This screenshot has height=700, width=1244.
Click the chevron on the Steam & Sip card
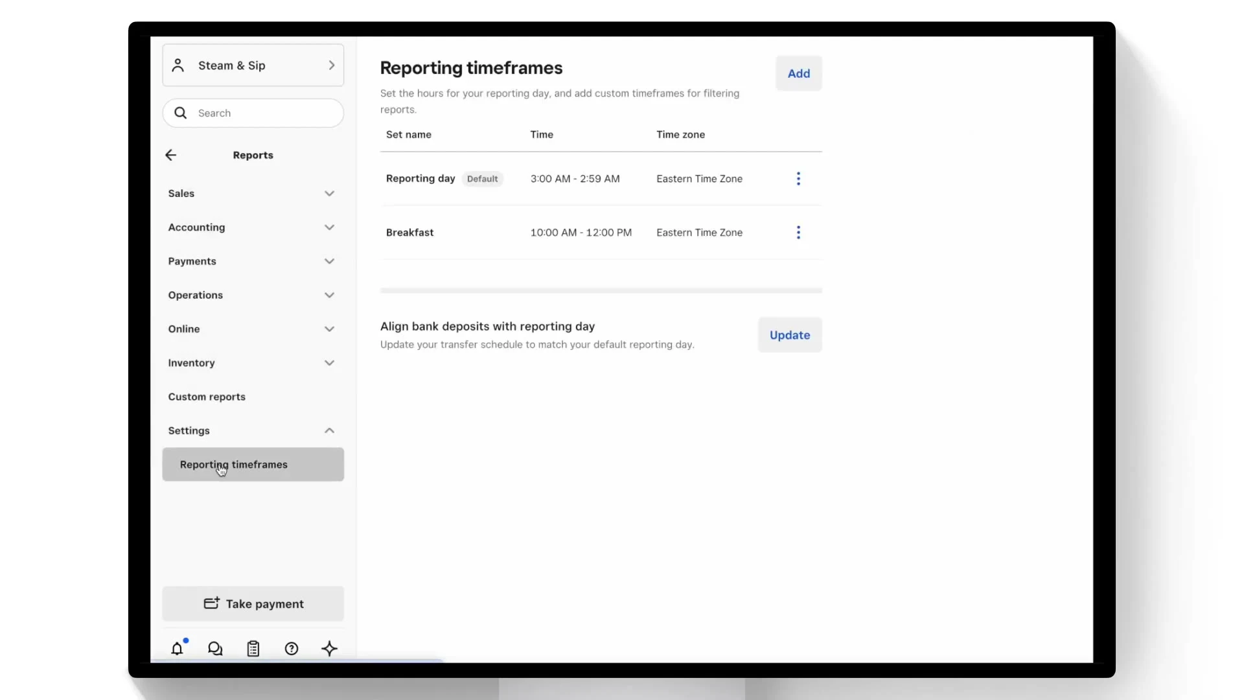pos(332,65)
